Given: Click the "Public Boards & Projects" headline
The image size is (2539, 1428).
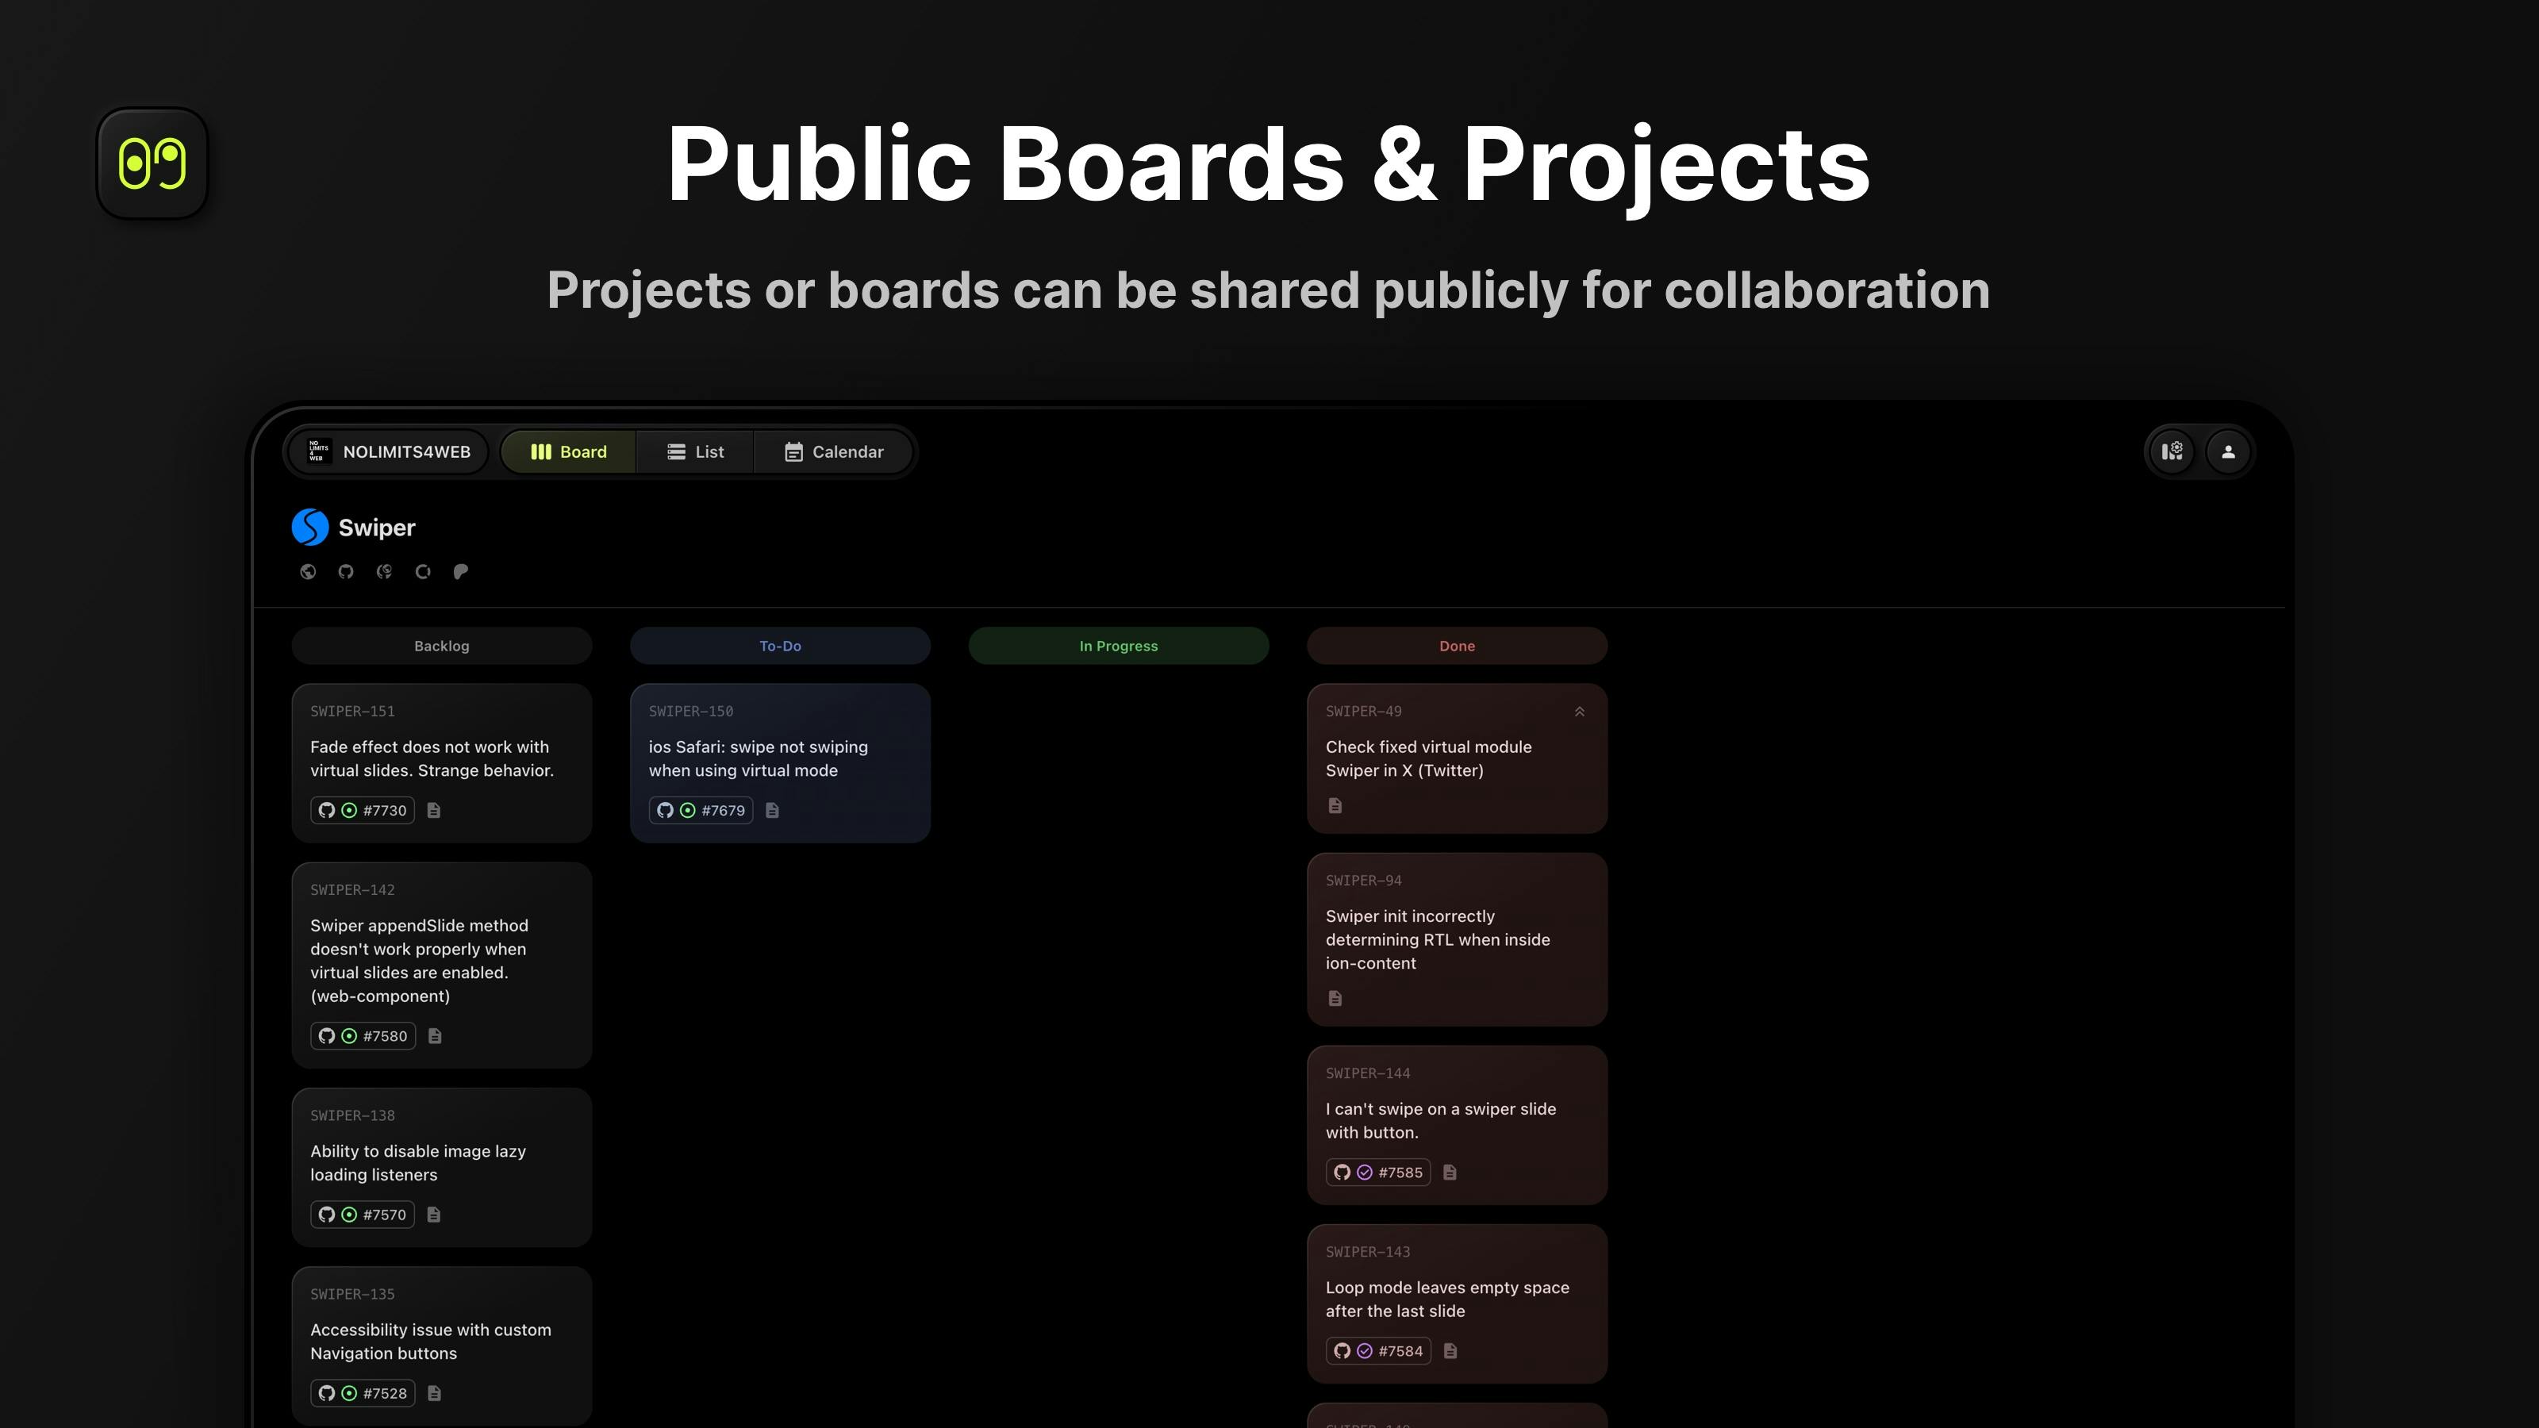Looking at the screenshot, I should pyautogui.click(x=1269, y=166).
